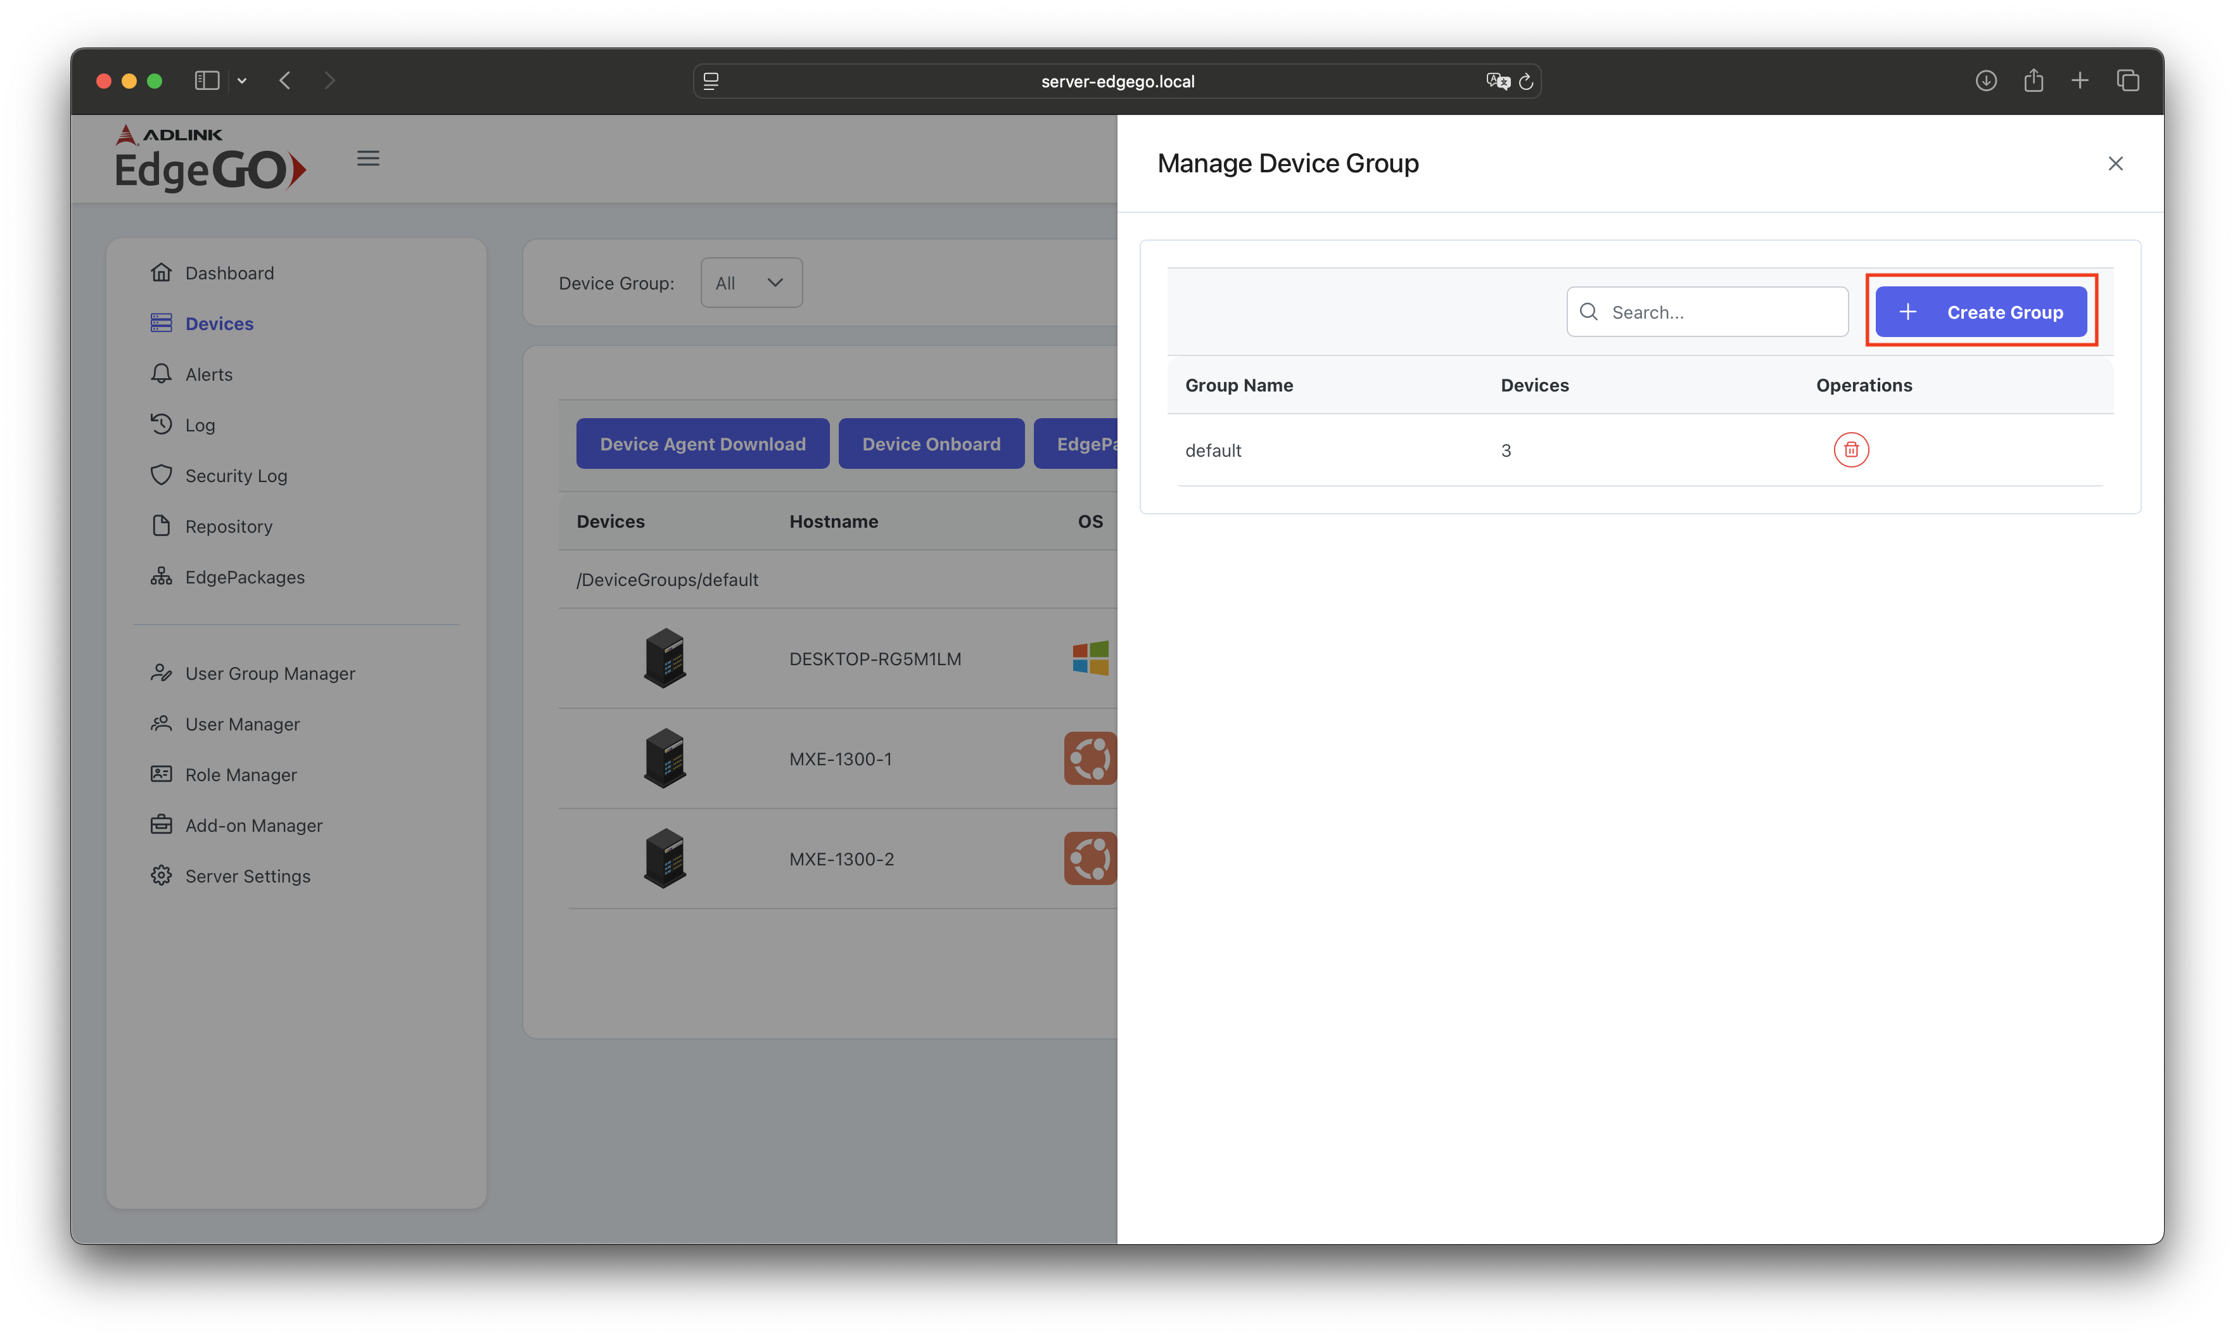Click the Ubuntu icon for MXE-1300-1
This screenshot has height=1338, width=2235.
click(1090, 758)
